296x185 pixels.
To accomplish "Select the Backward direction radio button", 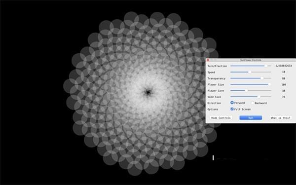I will [253, 103].
